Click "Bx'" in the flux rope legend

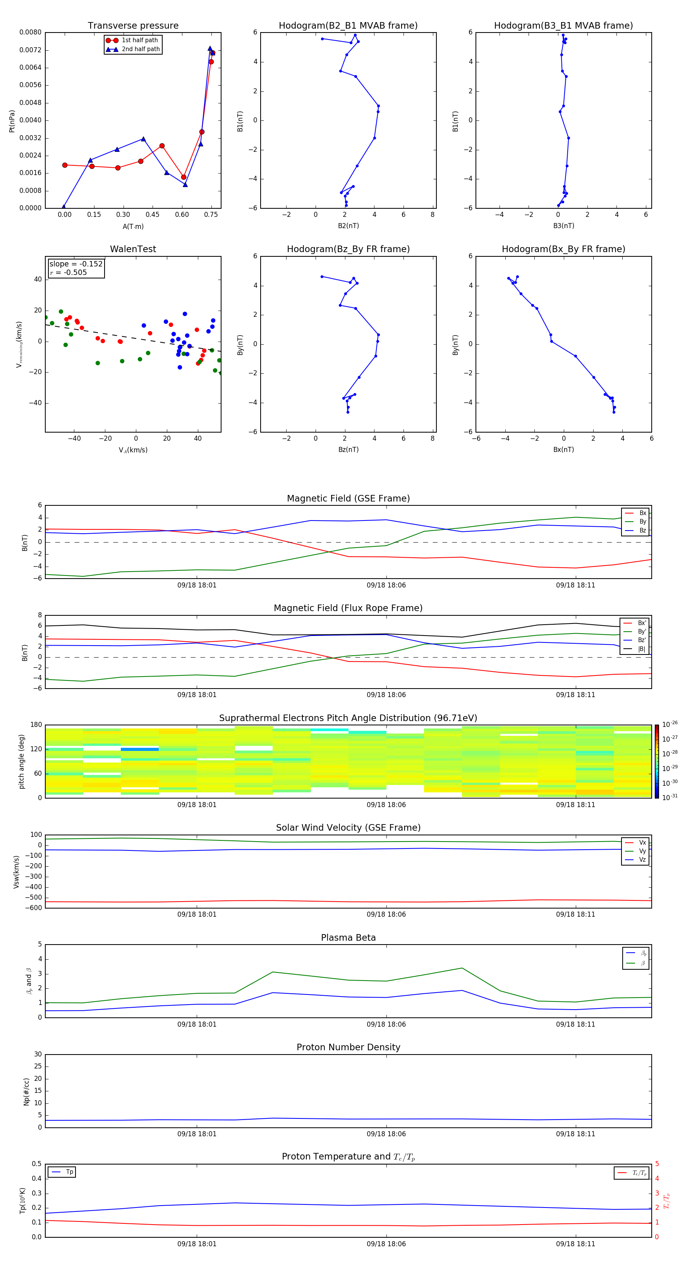[642, 623]
